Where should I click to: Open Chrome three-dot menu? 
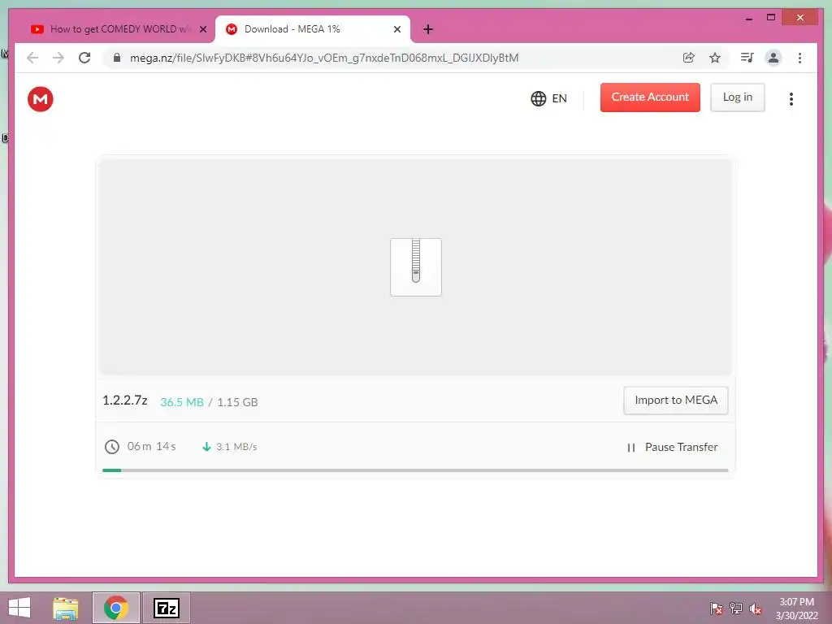pos(800,58)
